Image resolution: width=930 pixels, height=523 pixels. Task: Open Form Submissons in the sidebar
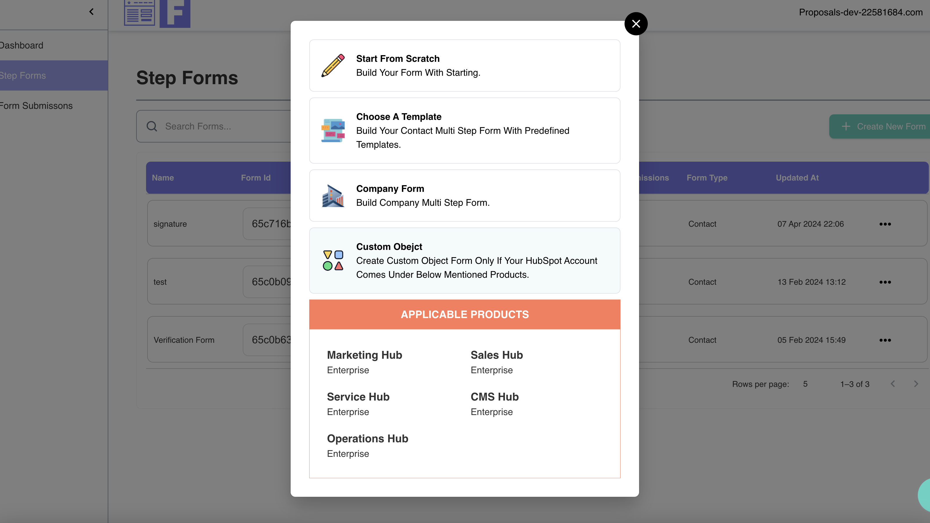tap(36, 106)
